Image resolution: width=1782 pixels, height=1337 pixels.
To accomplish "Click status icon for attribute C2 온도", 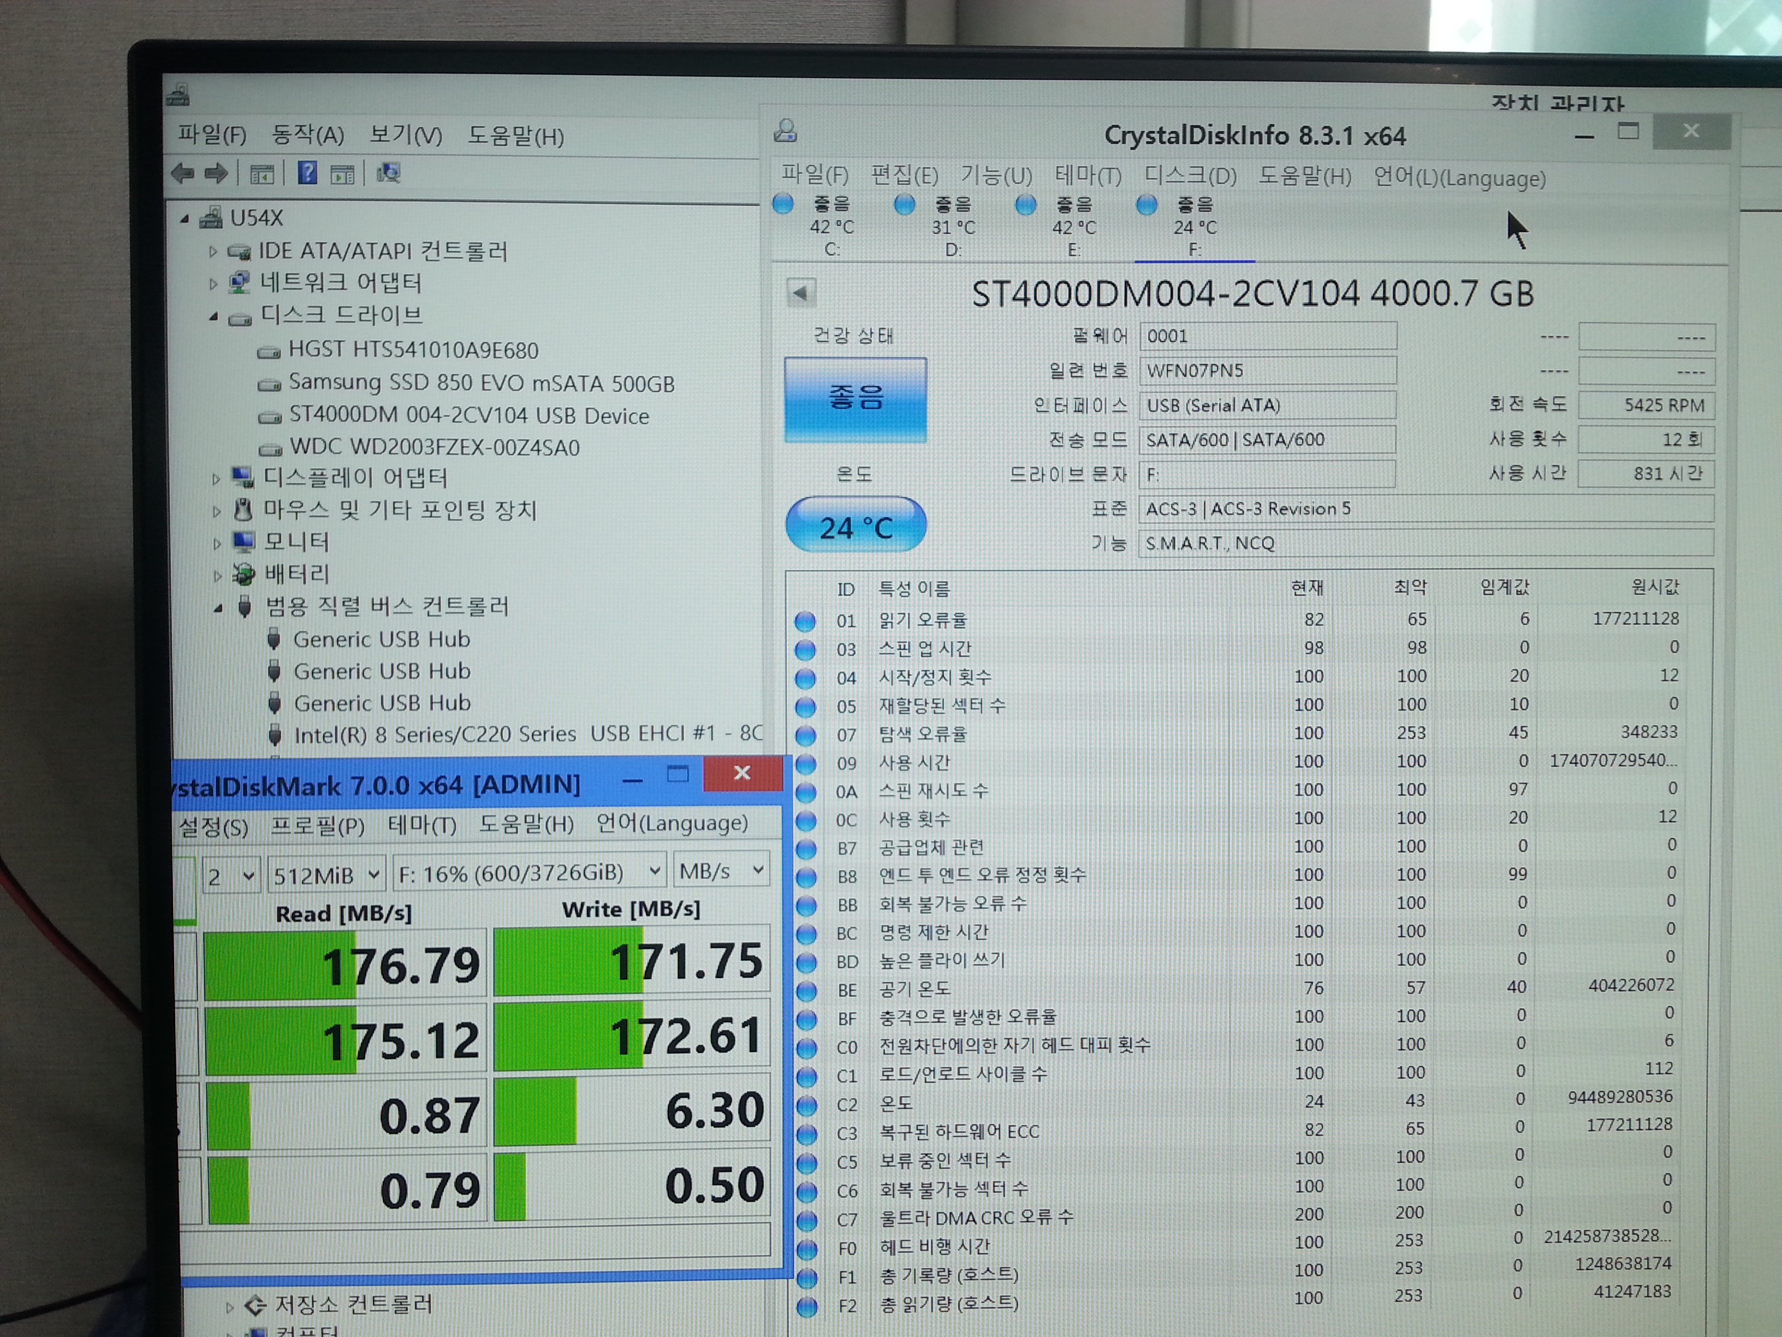I will tap(806, 1105).
